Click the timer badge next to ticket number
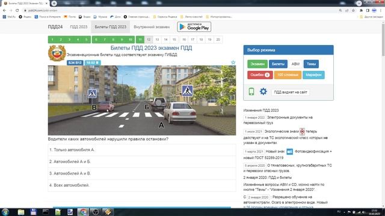The width and height of the screenshot is (385, 216). pyautogui.click(x=92, y=62)
